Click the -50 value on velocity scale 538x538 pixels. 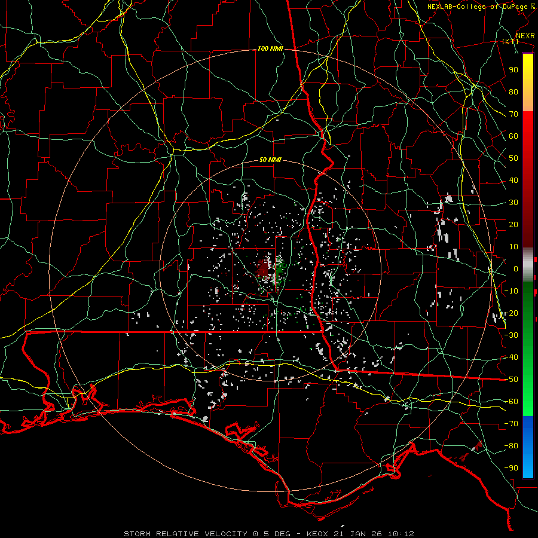click(512, 380)
